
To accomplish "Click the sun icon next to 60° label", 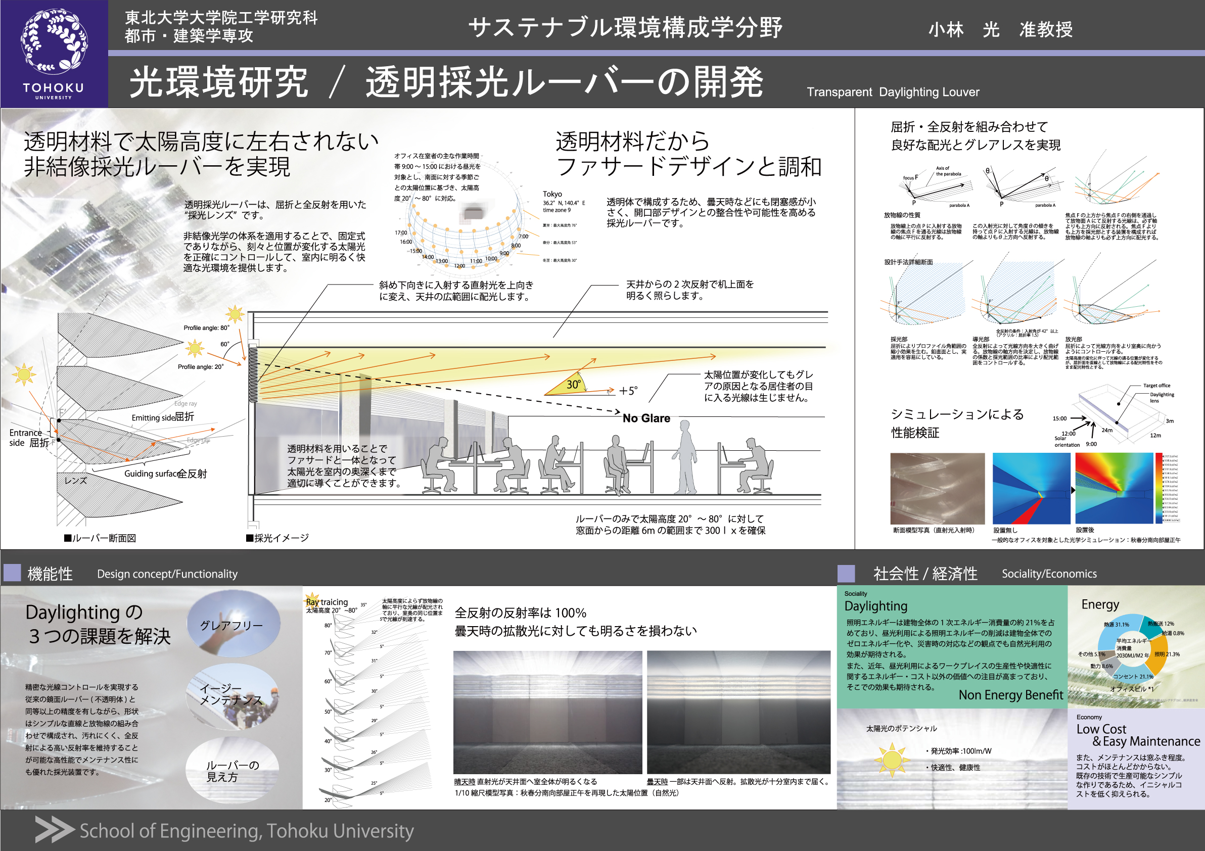I will tap(195, 348).
